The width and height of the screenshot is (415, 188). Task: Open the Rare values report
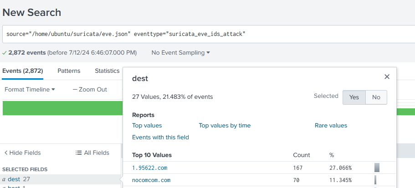331,126
